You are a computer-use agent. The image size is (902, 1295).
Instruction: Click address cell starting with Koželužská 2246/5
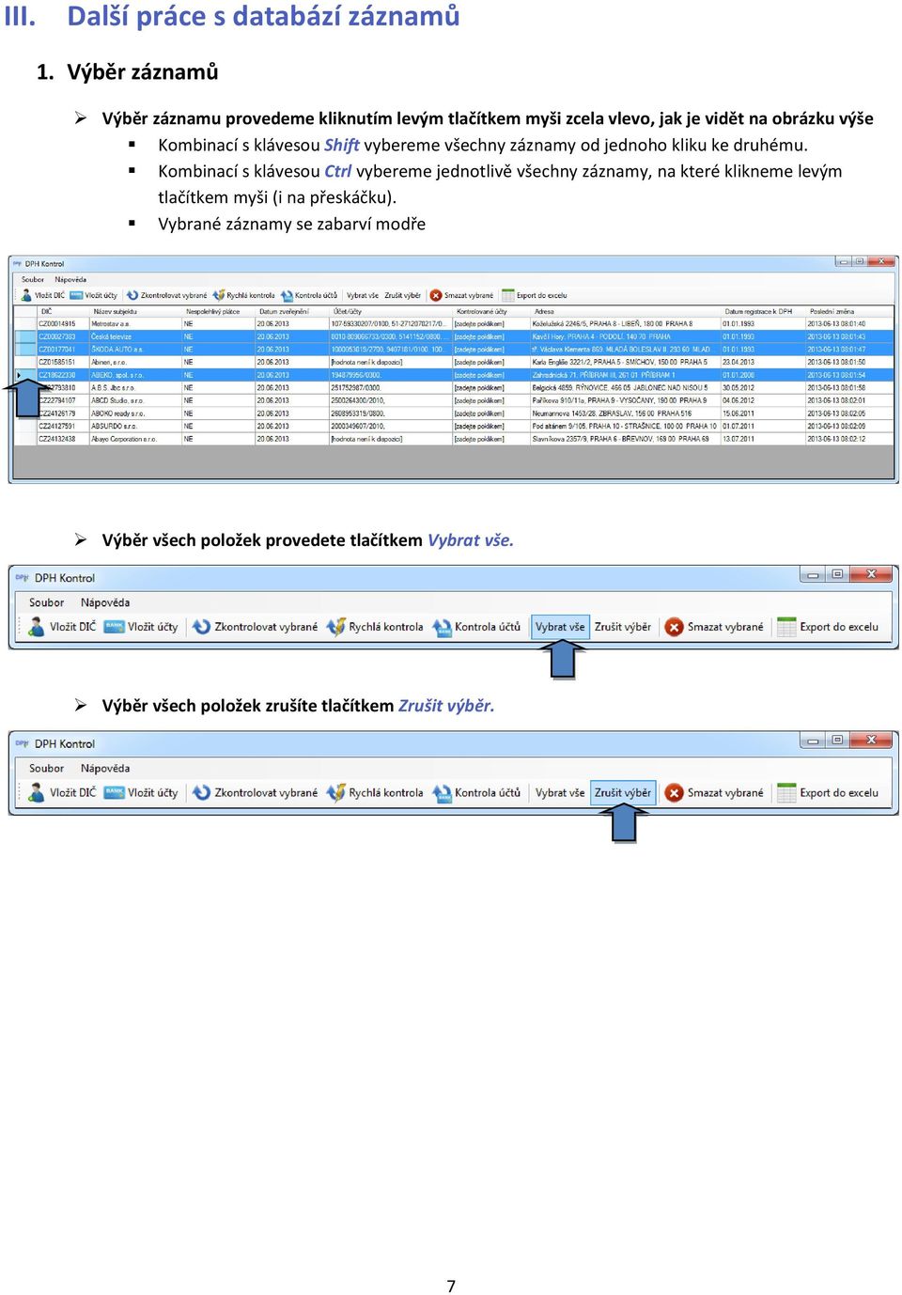pos(626,324)
